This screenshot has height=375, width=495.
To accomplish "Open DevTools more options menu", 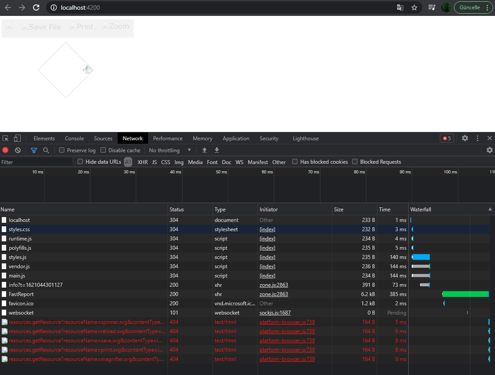I will click(477, 139).
